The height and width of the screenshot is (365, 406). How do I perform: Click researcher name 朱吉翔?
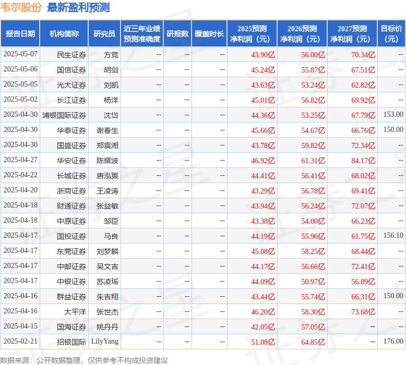coord(108,297)
